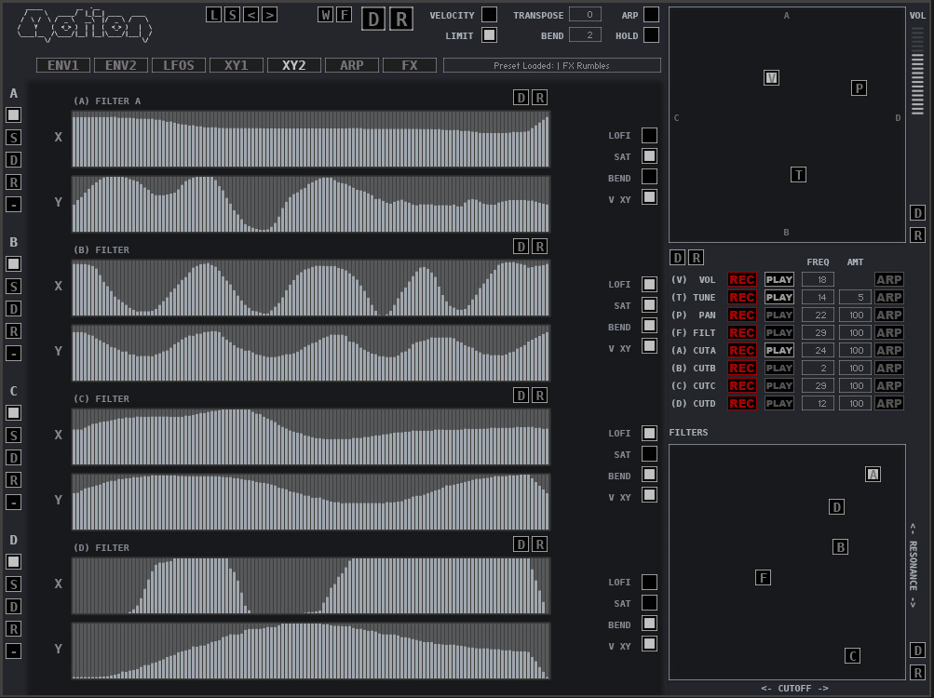The height and width of the screenshot is (698, 934).
Task: Click the next preset '>' arrow
Action: 269,14
